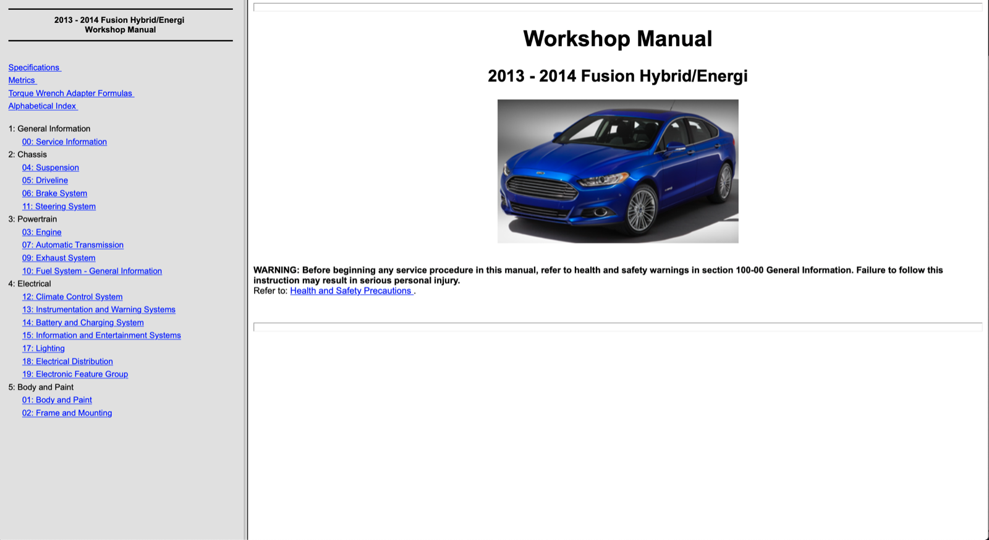Navigate to 11: Steering System
This screenshot has height=540, width=989.
click(59, 206)
